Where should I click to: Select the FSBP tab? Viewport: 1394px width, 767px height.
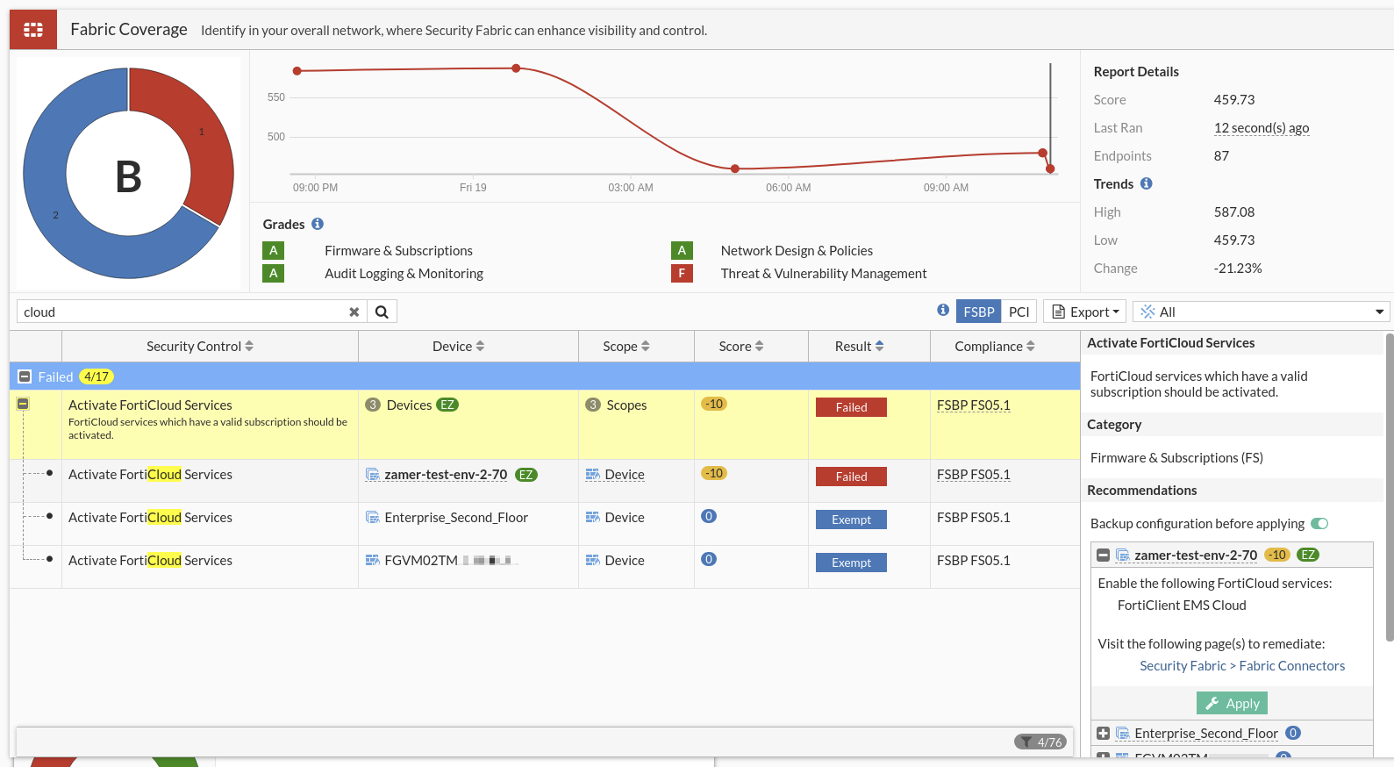978,312
